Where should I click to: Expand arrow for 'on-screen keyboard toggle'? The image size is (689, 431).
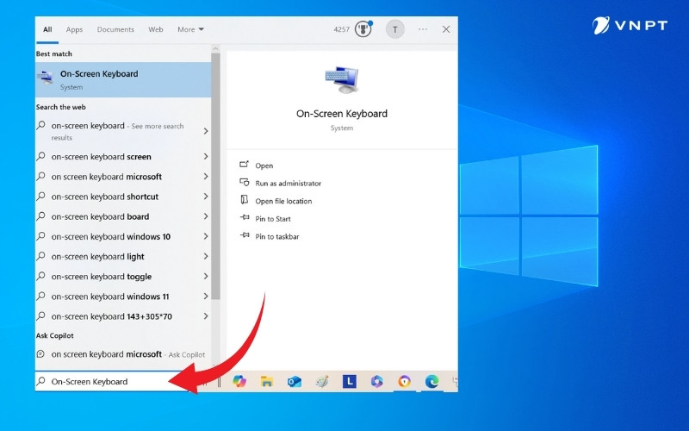pos(206,277)
